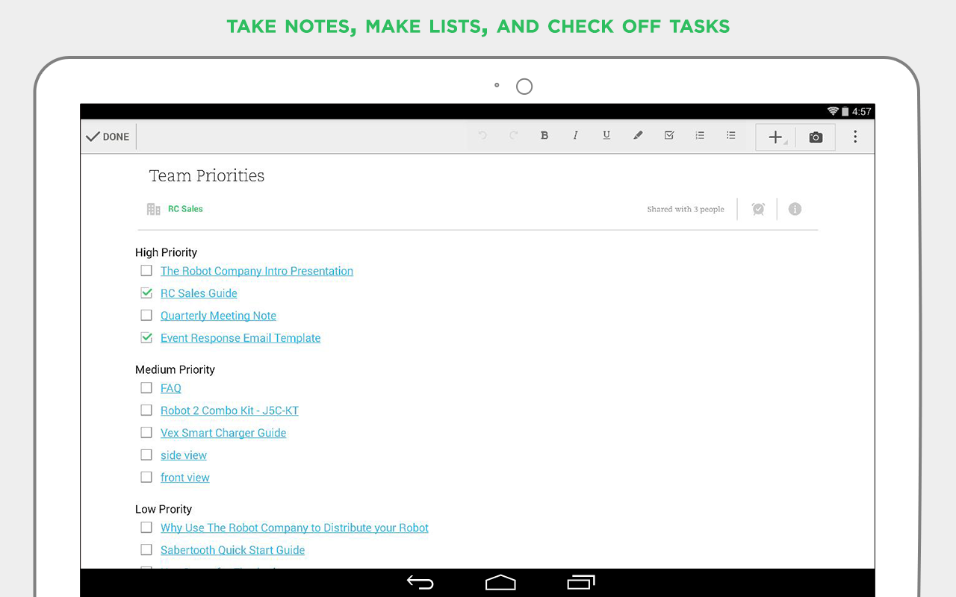Open the three-dot overflow menu
The image size is (956, 597).
pos(855,137)
